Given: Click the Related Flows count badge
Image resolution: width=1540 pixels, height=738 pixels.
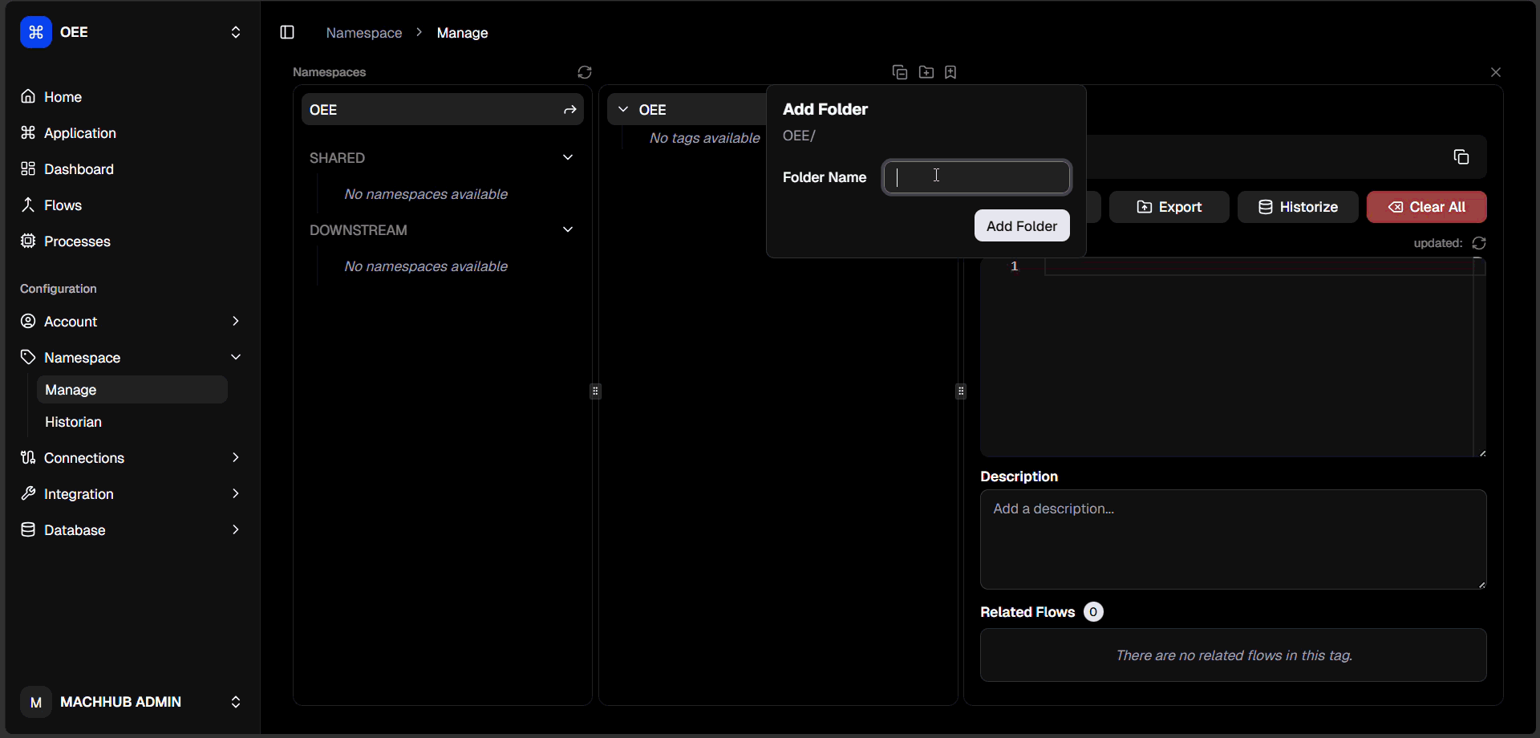Looking at the screenshot, I should coord(1093,612).
